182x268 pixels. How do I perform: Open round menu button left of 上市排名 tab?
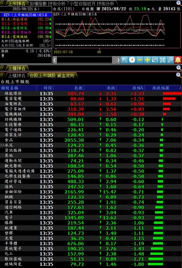click(x=2, y=4)
